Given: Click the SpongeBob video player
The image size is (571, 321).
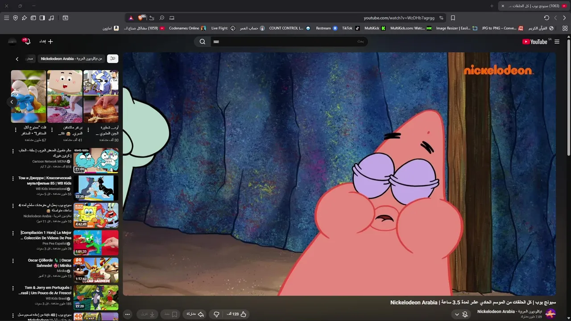Looking at the screenshot, I should click(339, 174).
